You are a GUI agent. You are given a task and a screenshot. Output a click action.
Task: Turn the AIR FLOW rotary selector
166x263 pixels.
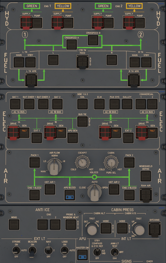[54, 167]
